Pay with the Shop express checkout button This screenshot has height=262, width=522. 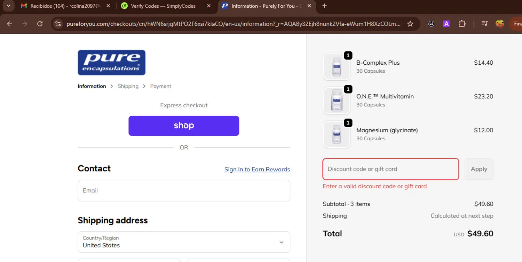(184, 126)
